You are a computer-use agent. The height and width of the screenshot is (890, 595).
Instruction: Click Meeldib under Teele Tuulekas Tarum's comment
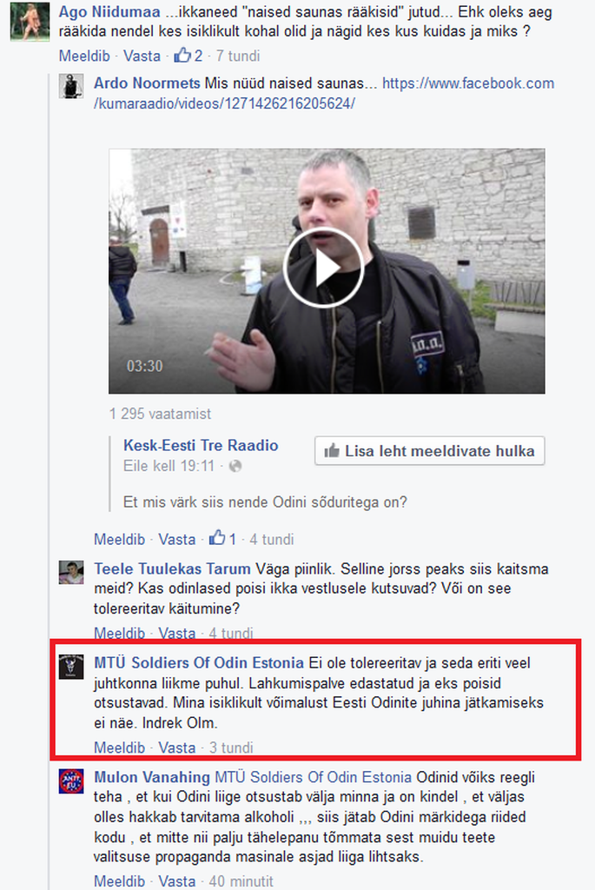coord(120,633)
